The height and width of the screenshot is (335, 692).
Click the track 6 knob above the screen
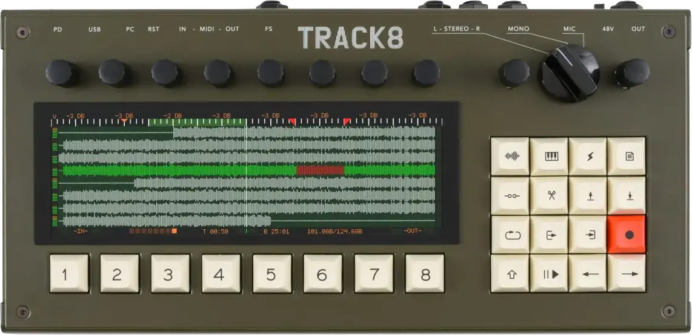(322, 73)
